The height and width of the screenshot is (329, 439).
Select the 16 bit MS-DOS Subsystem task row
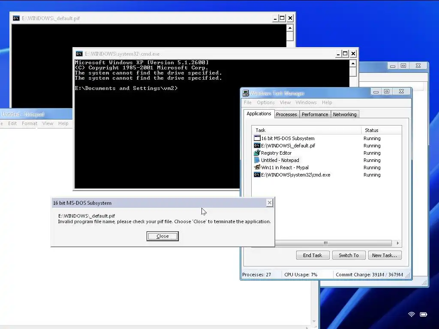pos(326,138)
